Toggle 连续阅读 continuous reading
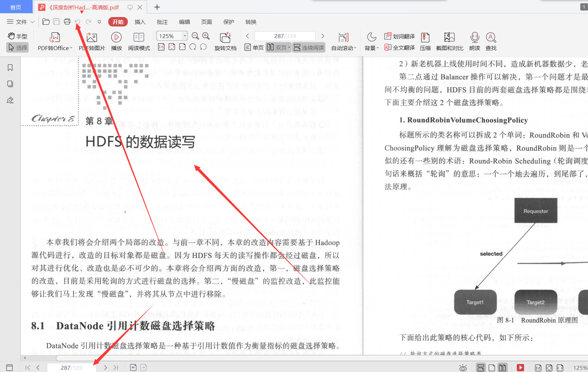 [309, 48]
